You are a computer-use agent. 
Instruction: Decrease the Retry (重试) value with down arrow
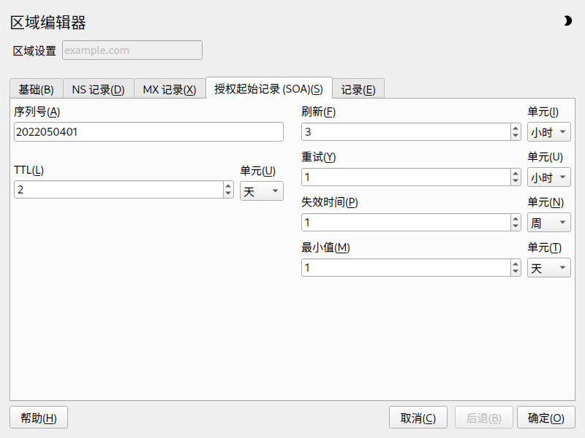[x=516, y=181]
